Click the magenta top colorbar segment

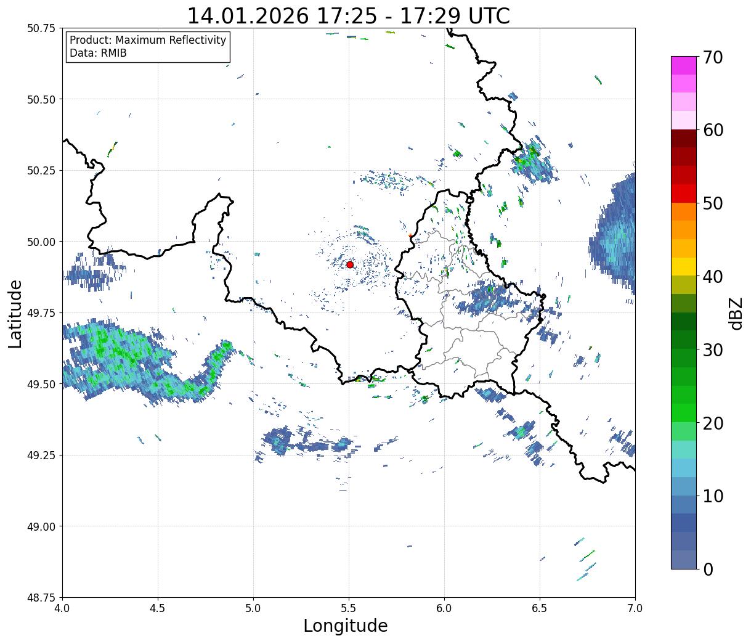click(x=684, y=65)
